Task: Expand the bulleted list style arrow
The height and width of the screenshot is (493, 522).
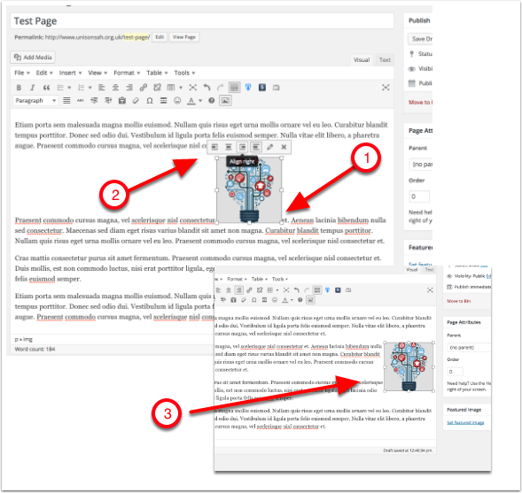Action: 69,88
